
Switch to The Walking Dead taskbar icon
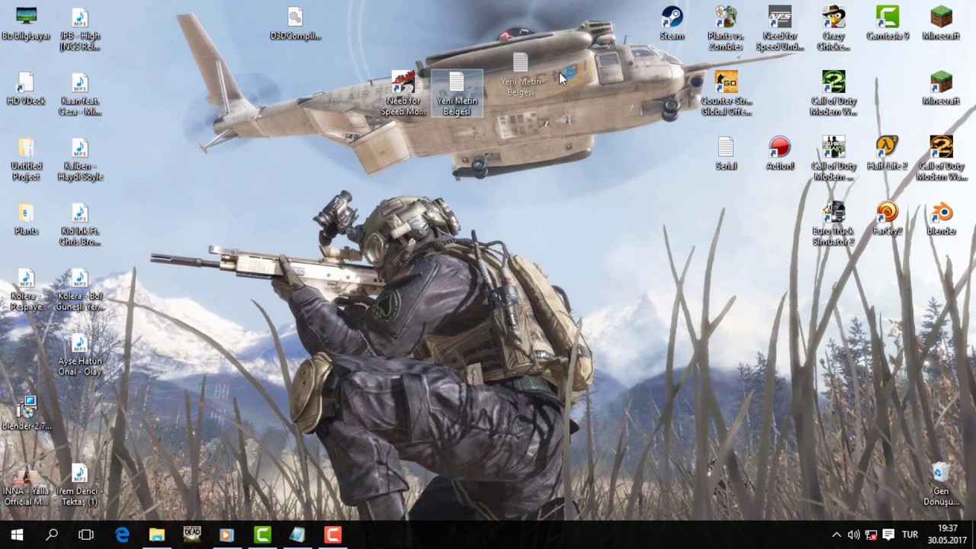tap(192, 535)
